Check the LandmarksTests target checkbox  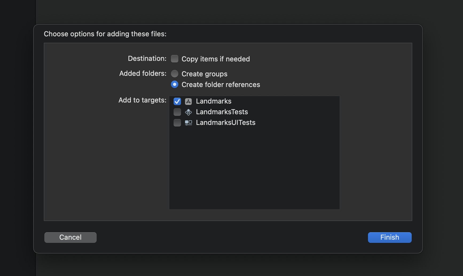pos(177,112)
